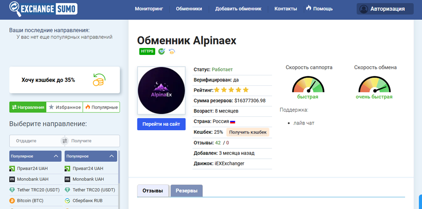The image size is (422, 209).
Task: Click the Bitcoin coin icon
Action: point(12,201)
